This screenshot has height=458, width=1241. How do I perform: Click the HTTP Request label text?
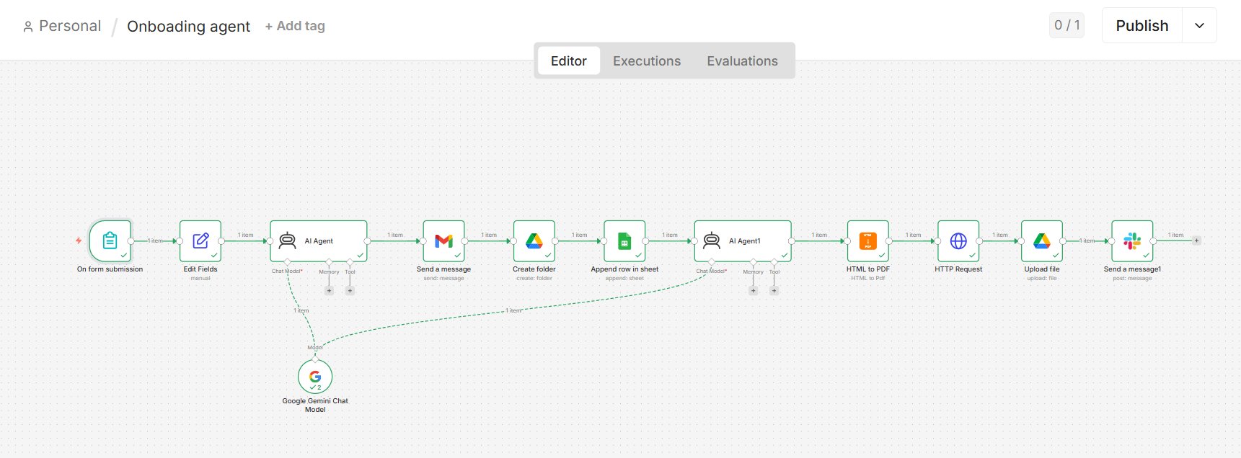click(x=958, y=269)
